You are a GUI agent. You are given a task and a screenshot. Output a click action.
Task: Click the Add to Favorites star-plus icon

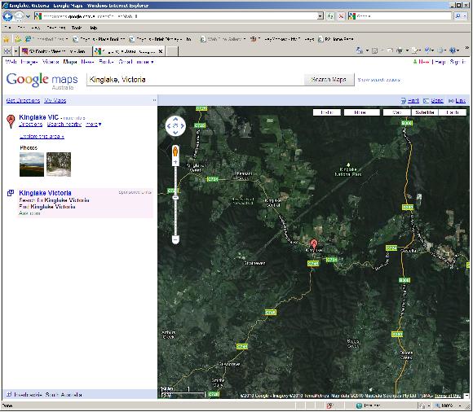coord(18,39)
